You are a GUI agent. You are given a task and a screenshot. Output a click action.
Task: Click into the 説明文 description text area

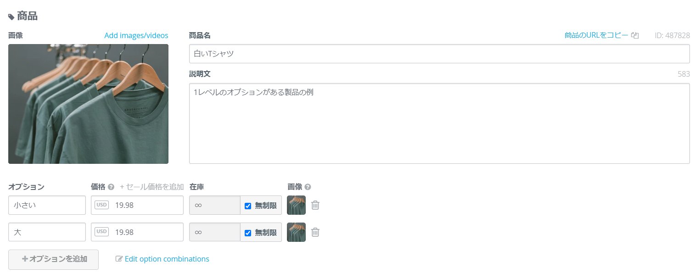click(x=439, y=123)
